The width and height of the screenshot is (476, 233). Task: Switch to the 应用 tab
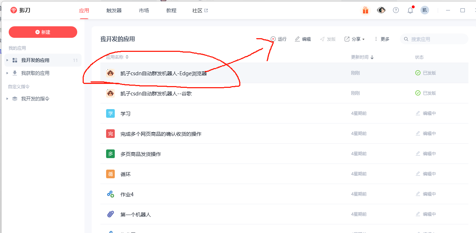84,10
